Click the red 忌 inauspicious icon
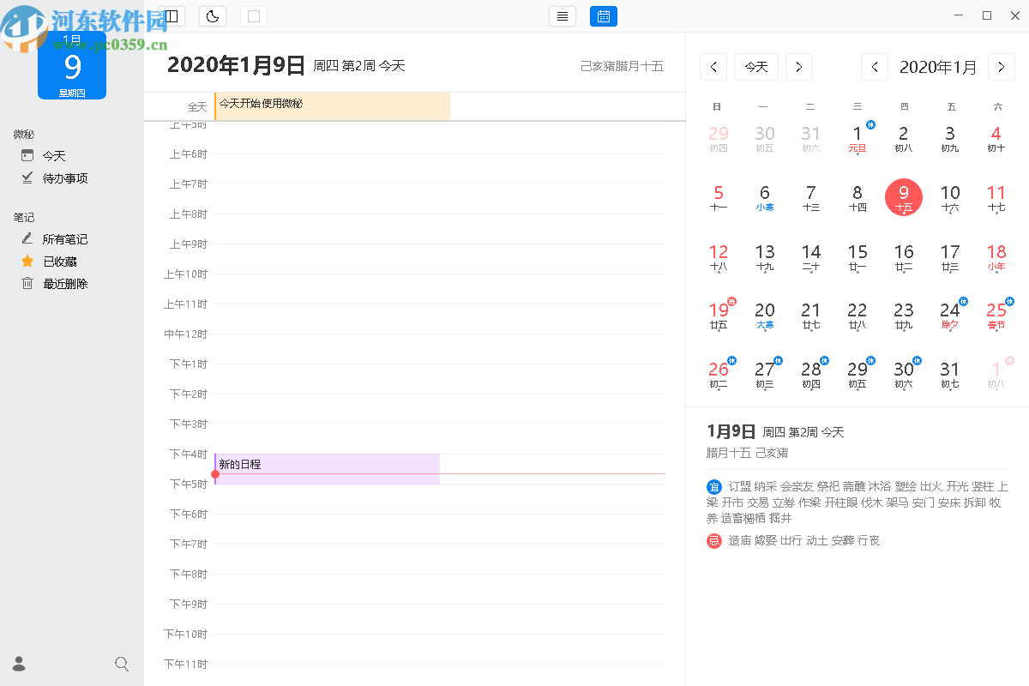The image size is (1029, 686). coord(714,541)
